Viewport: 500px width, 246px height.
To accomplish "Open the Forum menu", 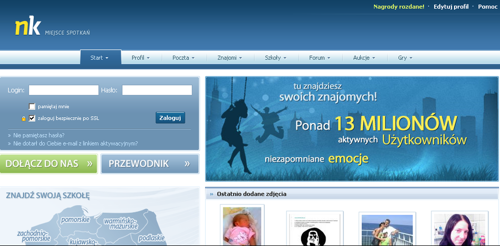I will (x=320, y=58).
